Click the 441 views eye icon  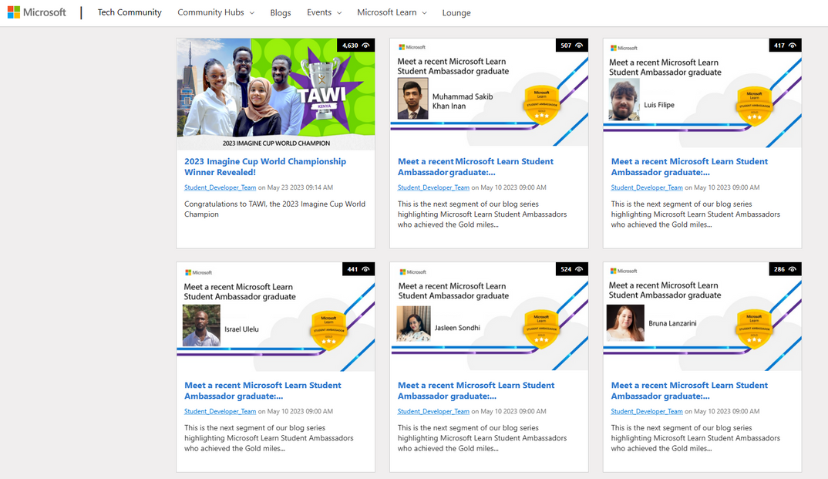[366, 269]
